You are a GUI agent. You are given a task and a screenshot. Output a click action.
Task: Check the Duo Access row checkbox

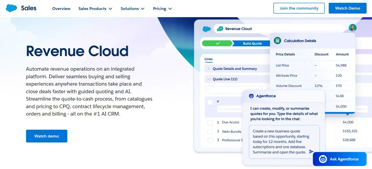210,123
